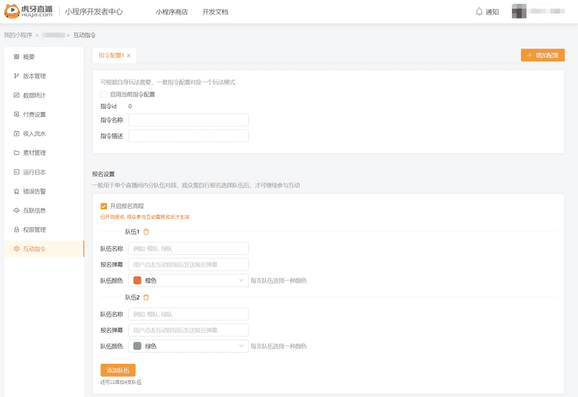Click the 增加配置 button

point(543,55)
